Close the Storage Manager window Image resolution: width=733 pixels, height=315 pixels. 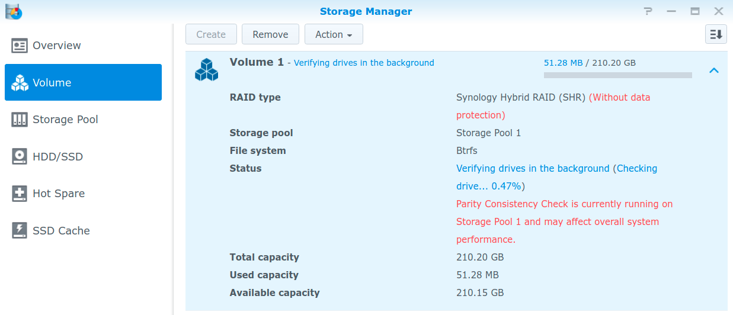coord(718,11)
